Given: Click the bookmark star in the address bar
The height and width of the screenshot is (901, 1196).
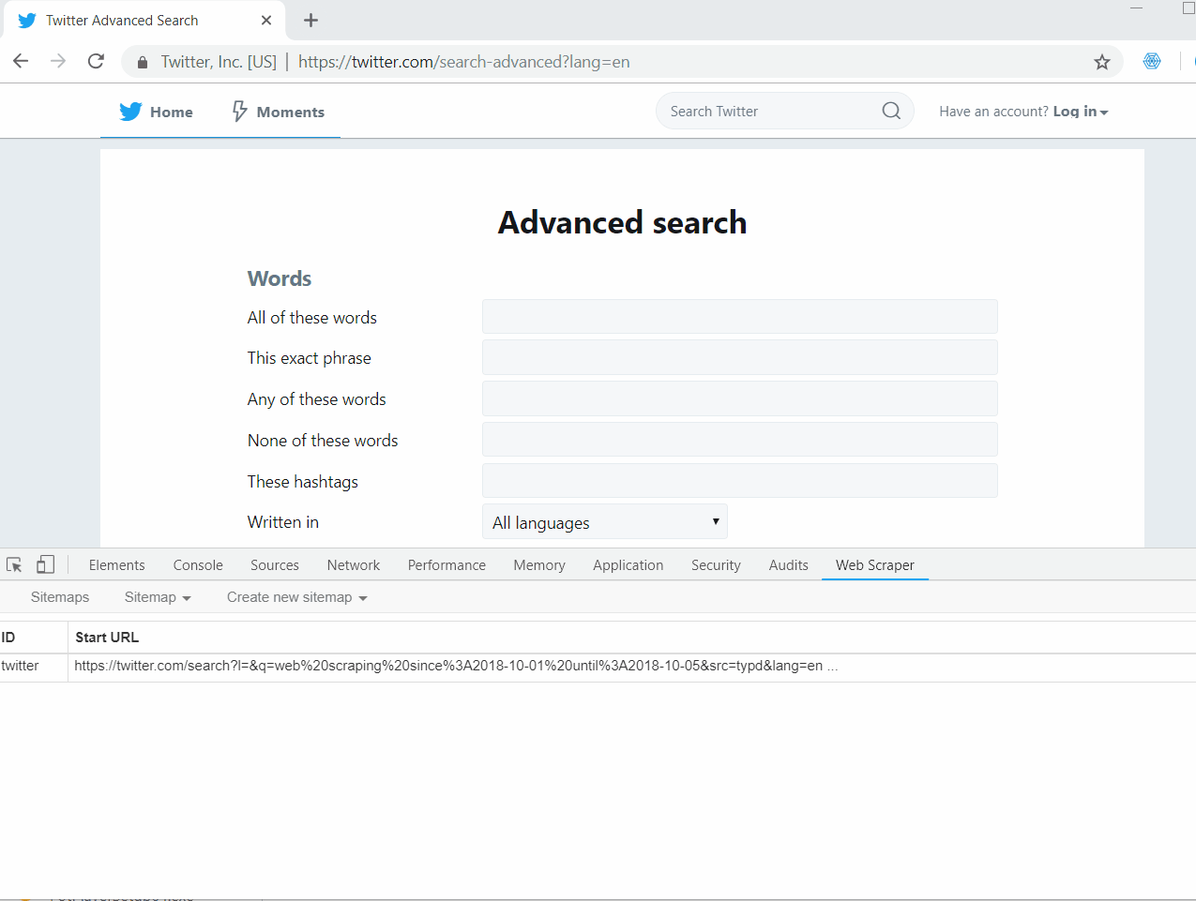Looking at the screenshot, I should 1102,61.
